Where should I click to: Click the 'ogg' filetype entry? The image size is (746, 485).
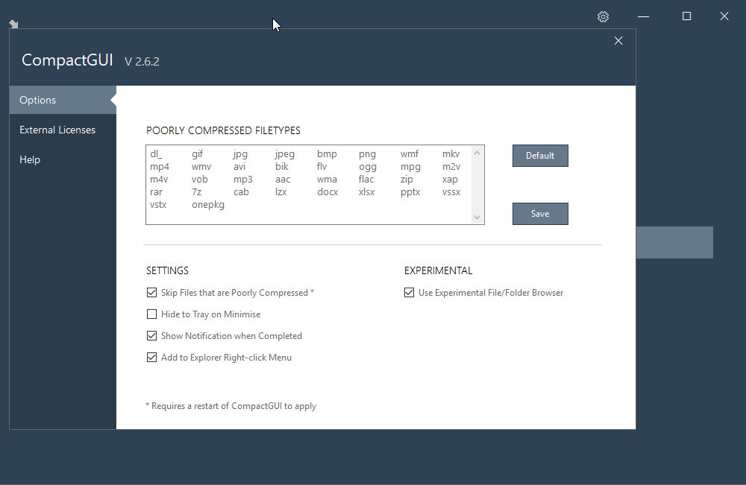point(368,167)
